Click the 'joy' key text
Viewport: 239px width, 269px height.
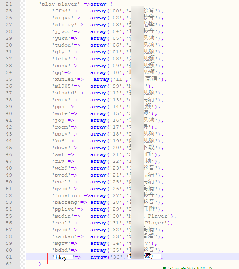click(60, 121)
